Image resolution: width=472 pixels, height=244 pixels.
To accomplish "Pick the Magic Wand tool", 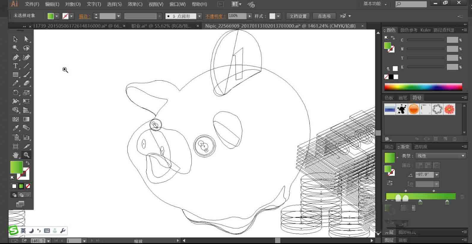I will (x=15, y=48).
